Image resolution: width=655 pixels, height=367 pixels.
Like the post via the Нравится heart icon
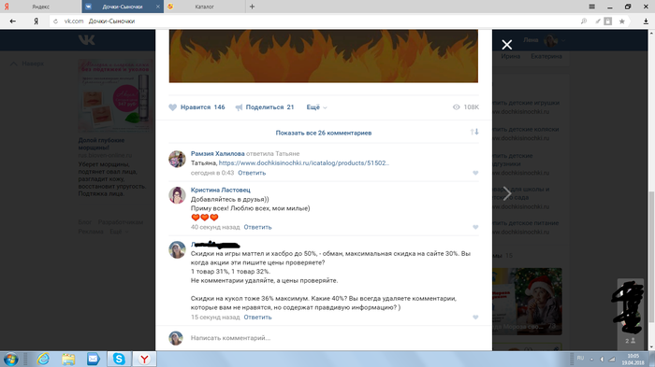(172, 107)
